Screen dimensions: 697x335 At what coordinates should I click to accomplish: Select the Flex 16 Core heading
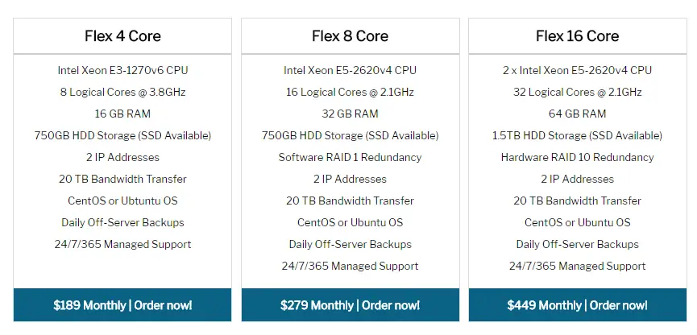click(x=578, y=36)
